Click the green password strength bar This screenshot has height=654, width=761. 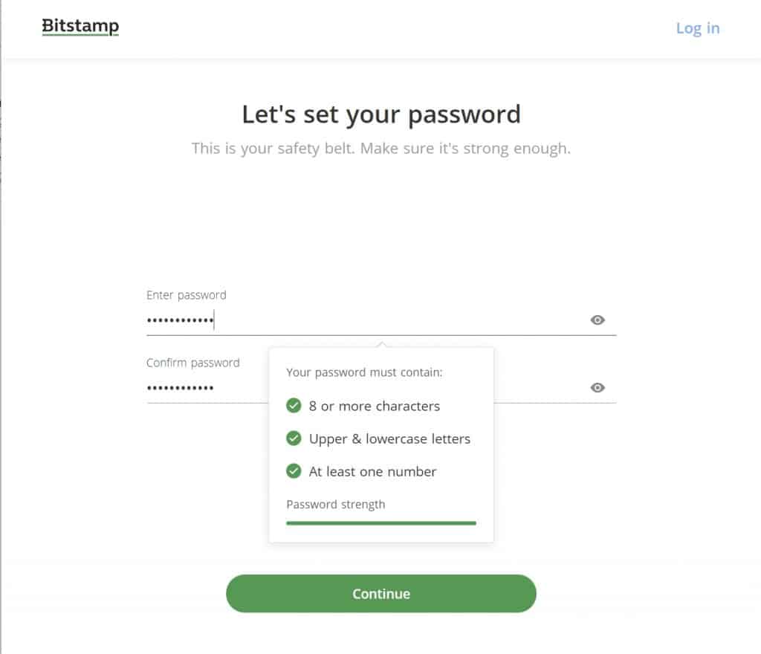[x=380, y=523]
